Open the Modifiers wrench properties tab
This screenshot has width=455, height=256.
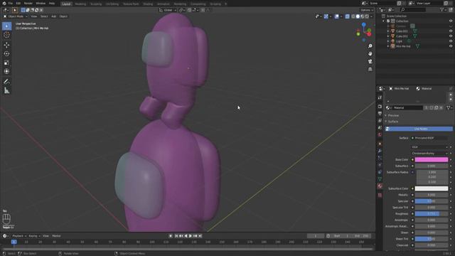[380, 151]
